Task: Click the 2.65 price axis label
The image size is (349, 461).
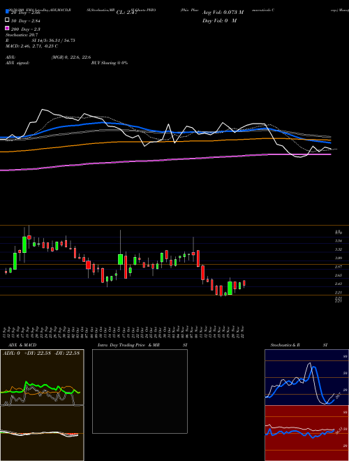Action: click(x=338, y=275)
